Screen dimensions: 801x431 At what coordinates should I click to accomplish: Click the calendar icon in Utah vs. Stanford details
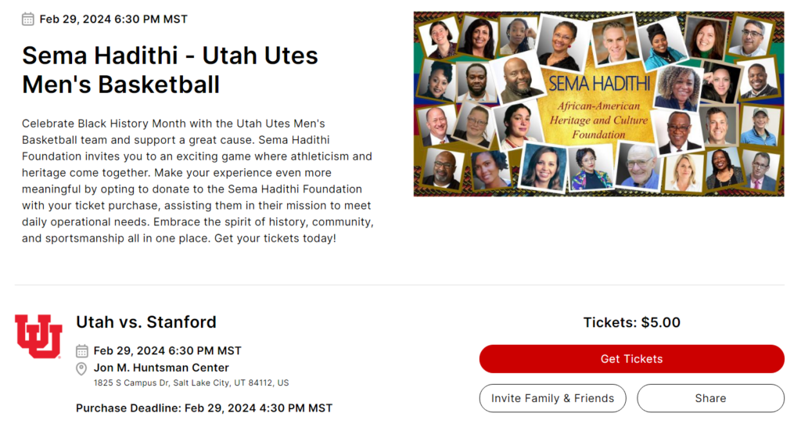click(x=81, y=351)
